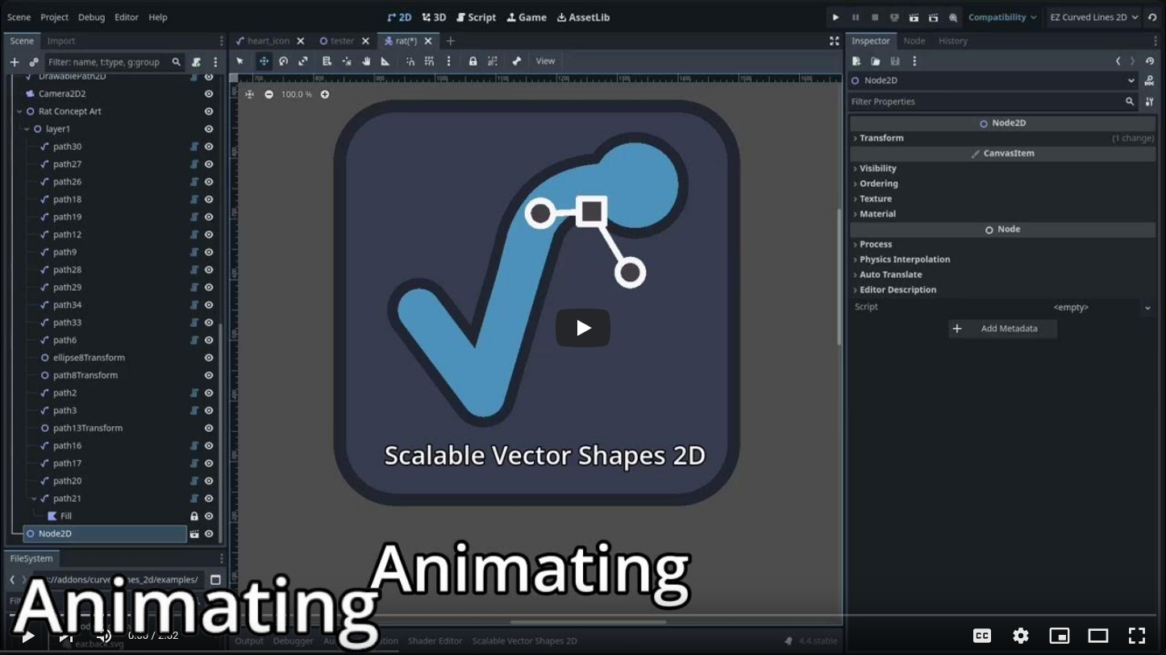Image resolution: width=1166 pixels, height=655 pixels.
Task: Switch to the Node dock tab
Action: [914, 41]
